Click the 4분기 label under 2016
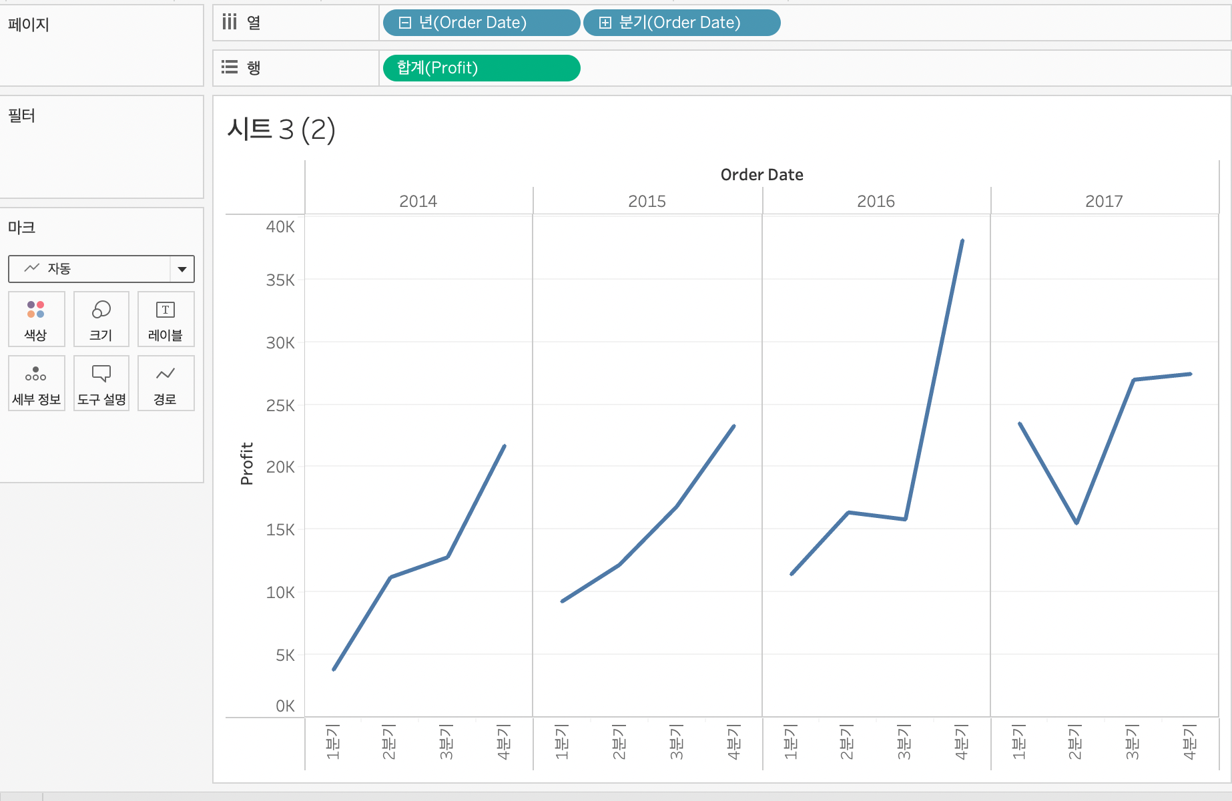The width and height of the screenshot is (1232, 801). pyautogui.click(x=962, y=742)
